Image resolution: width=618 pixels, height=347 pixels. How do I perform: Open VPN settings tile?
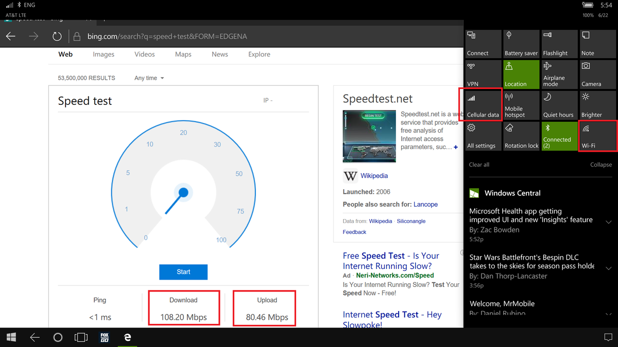483,75
